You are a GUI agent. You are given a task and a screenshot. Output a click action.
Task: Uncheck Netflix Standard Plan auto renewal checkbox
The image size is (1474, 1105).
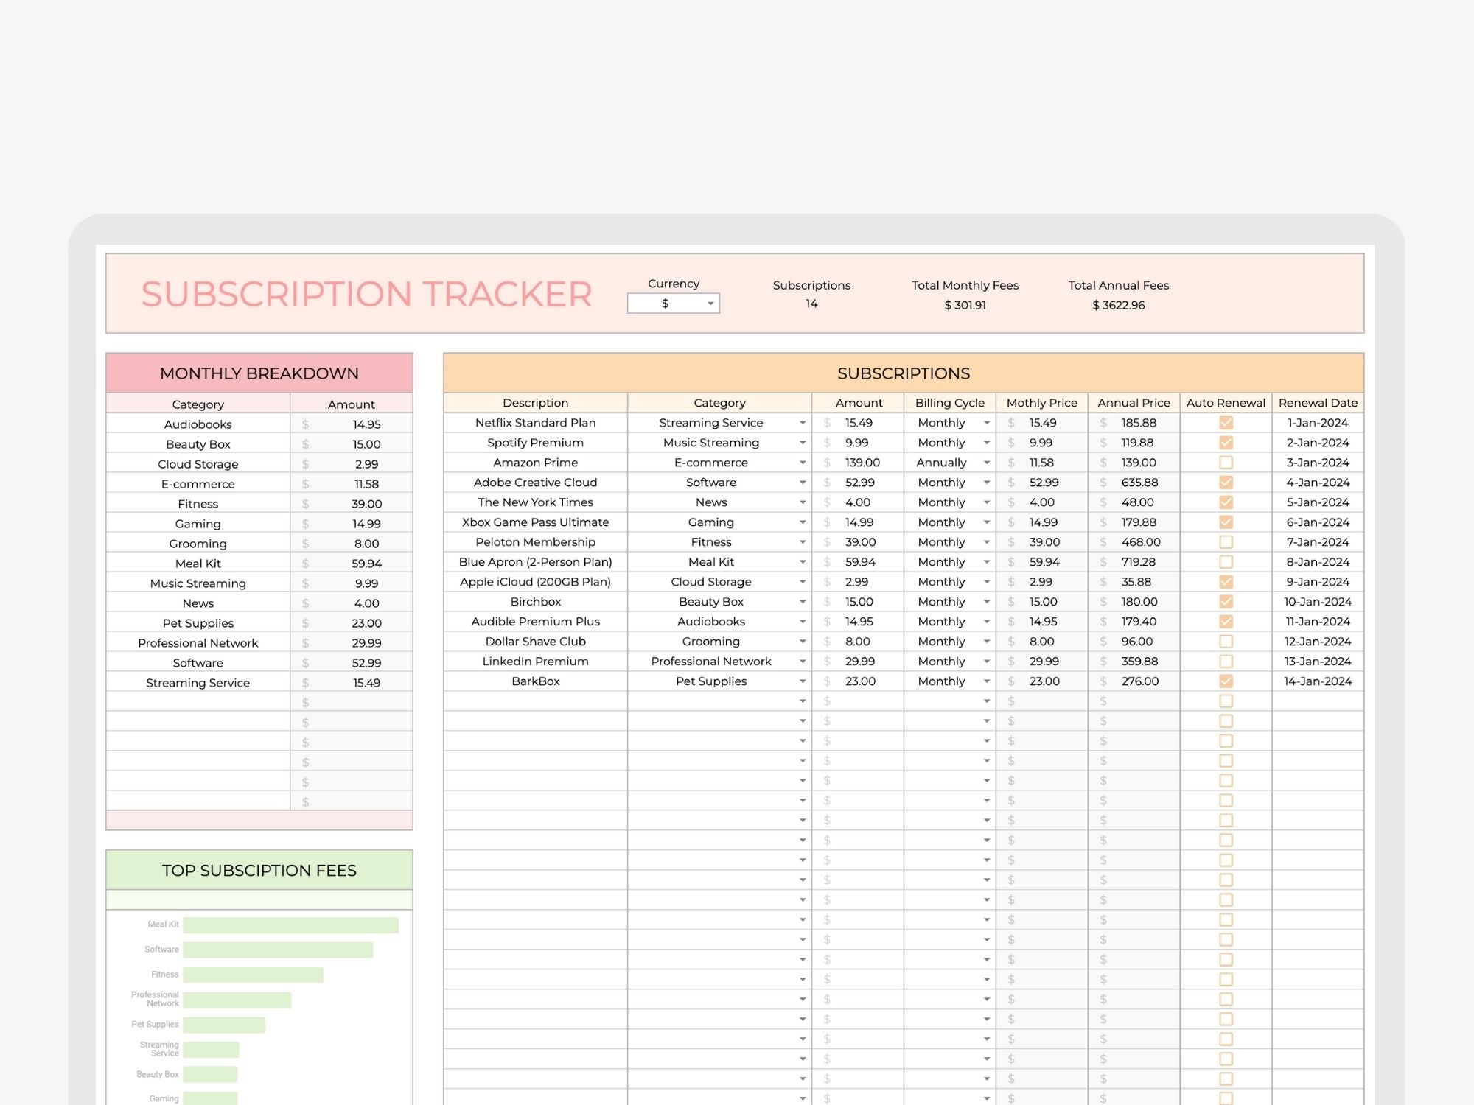click(1226, 423)
